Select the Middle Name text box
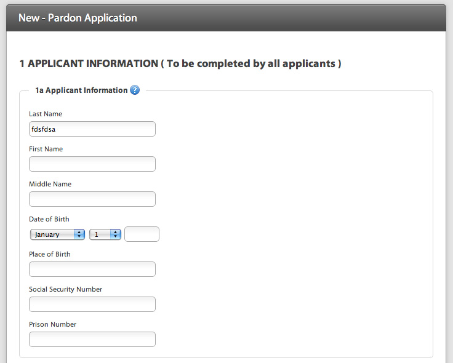The image size is (453, 363). (x=92, y=199)
